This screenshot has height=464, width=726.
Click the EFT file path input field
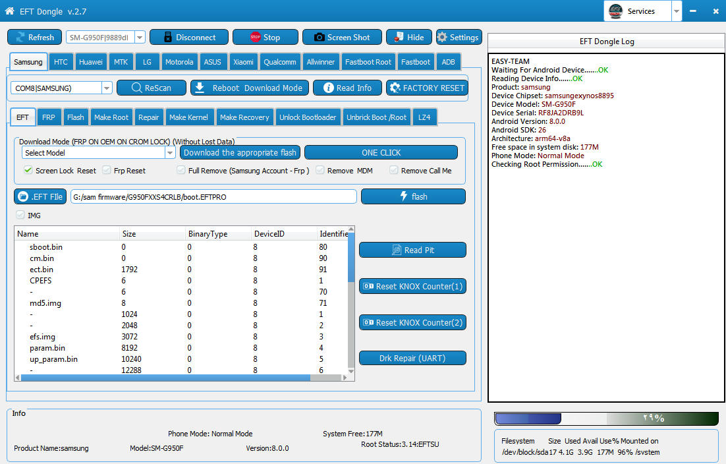[213, 196]
